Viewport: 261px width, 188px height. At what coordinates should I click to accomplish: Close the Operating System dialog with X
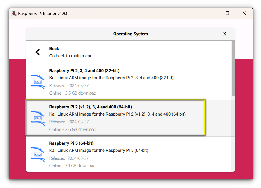[224, 34]
